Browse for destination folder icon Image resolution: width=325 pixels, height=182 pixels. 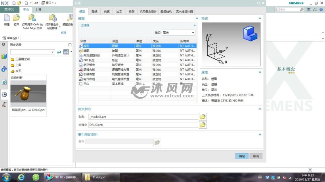203,125
